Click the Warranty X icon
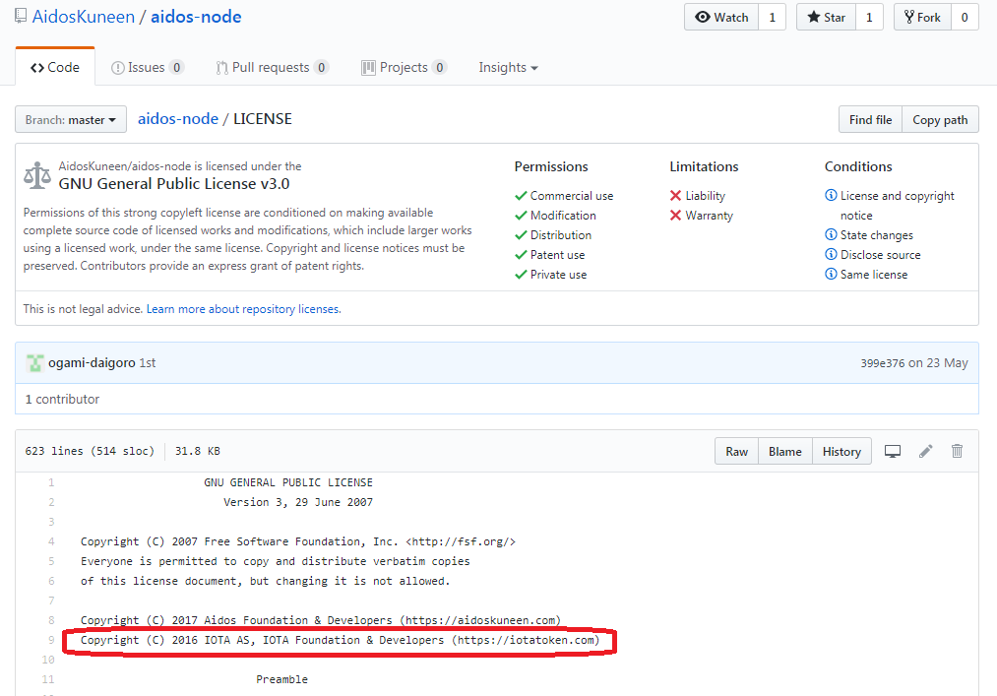The height and width of the screenshot is (696, 997). point(675,215)
